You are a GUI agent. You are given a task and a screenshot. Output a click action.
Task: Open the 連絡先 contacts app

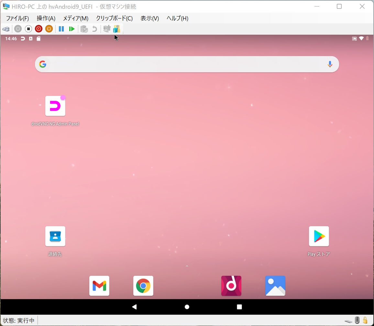pyautogui.click(x=55, y=236)
